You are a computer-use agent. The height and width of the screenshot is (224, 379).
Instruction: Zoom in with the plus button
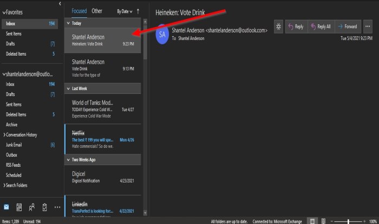click(364, 221)
